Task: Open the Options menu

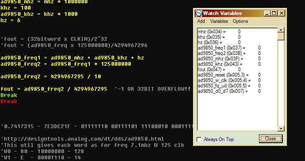Action: pos(240,21)
